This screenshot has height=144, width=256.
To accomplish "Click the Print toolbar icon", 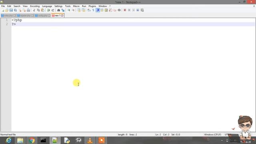I will point(28,10).
